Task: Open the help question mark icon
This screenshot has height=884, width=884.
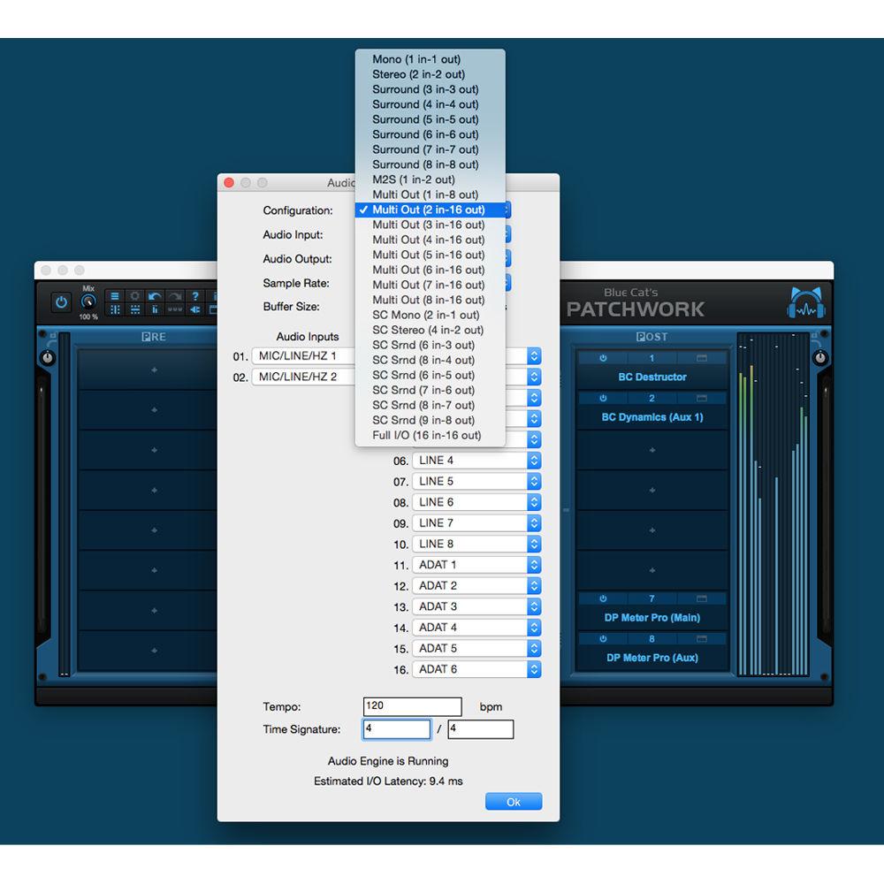Action: tap(195, 295)
